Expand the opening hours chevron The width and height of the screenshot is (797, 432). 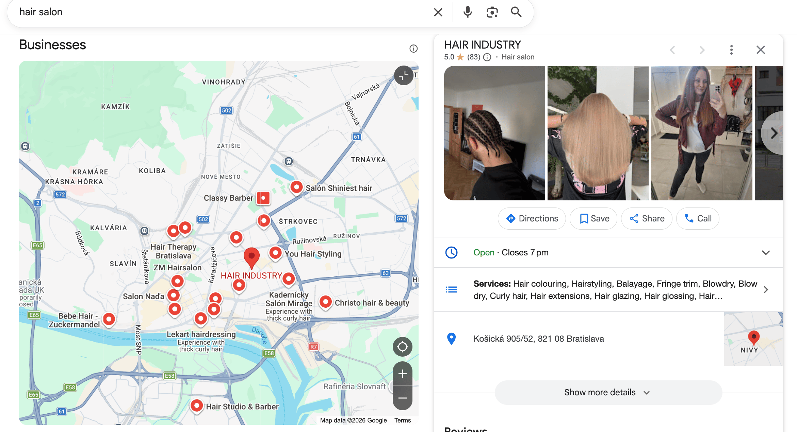pos(766,253)
